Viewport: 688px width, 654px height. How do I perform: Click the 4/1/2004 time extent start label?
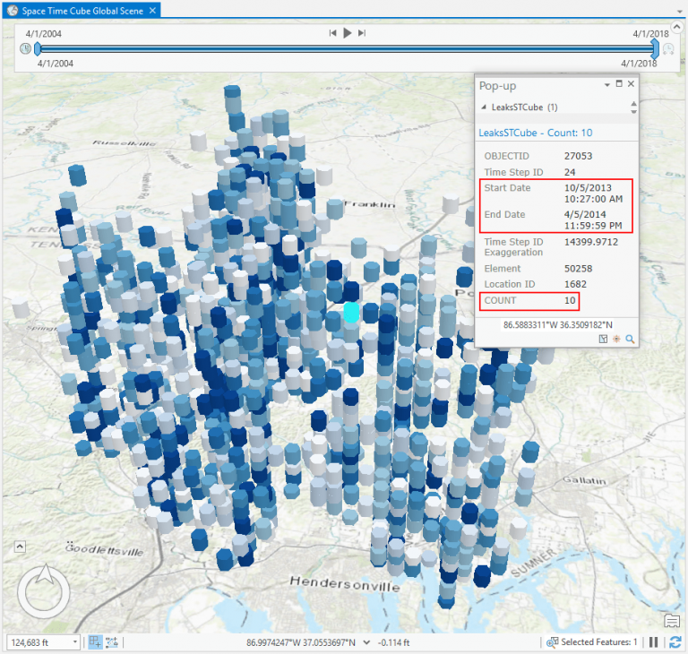56,64
